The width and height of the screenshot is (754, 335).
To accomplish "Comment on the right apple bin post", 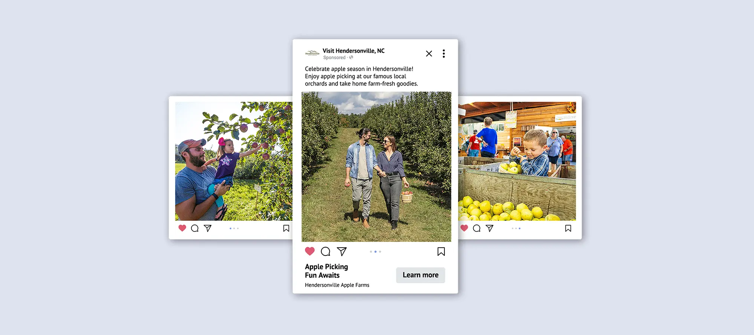I will click(477, 228).
